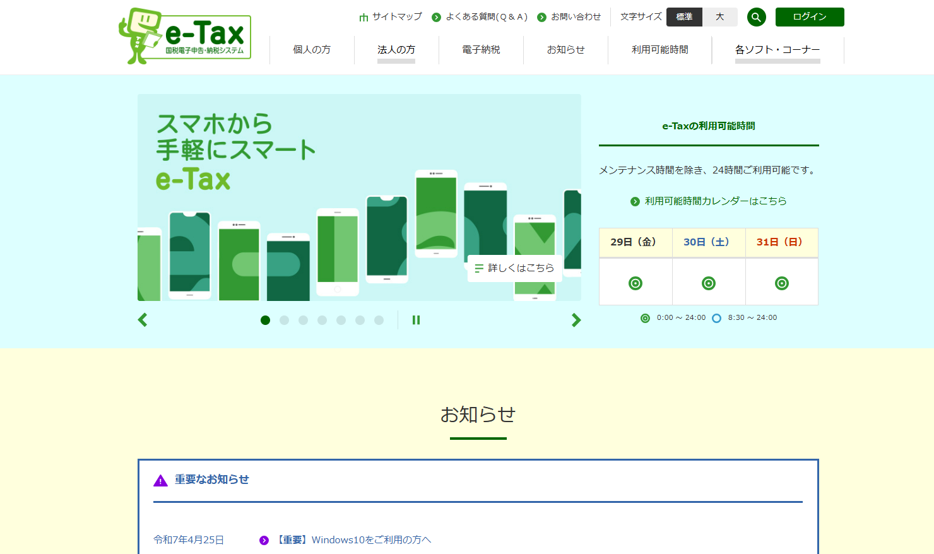Open the 各ソフト・コーナー menu
Screen dimensions: 934x554
tap(777, 50)
